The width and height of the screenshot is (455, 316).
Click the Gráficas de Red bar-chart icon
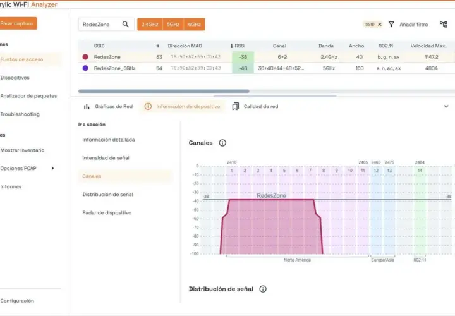pyautogui.click(x=87, y=107)
